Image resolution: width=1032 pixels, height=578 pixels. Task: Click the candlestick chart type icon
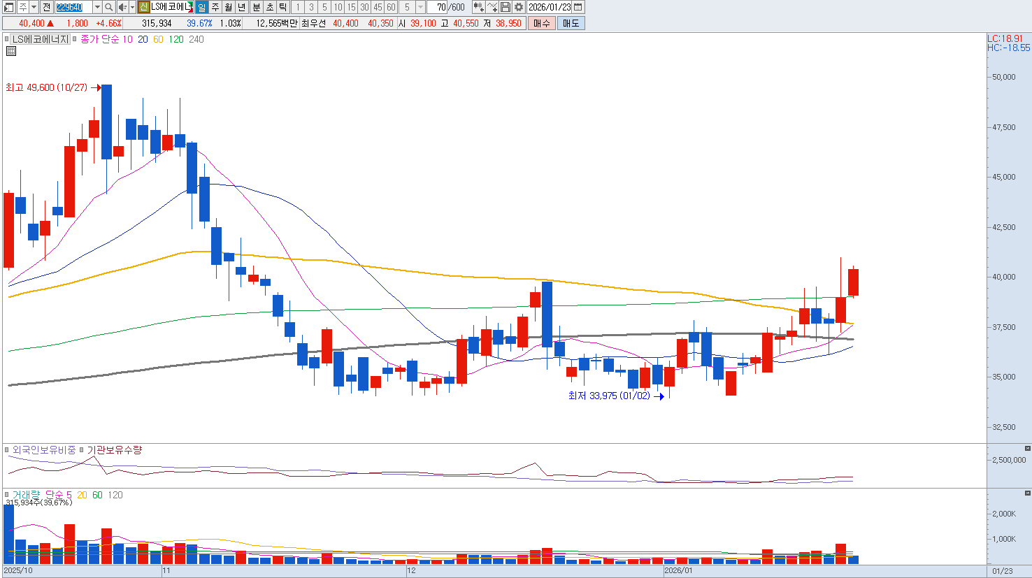[478, 7]
